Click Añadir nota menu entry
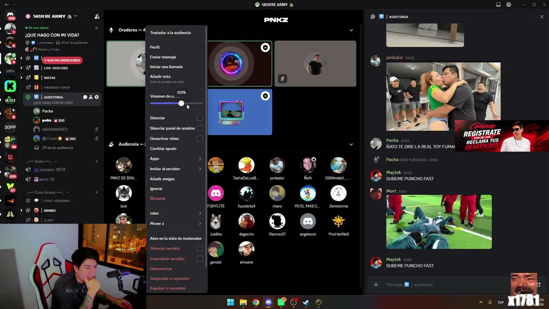Image resolution: width=549 pixels, height=309 pixels. 160,76
